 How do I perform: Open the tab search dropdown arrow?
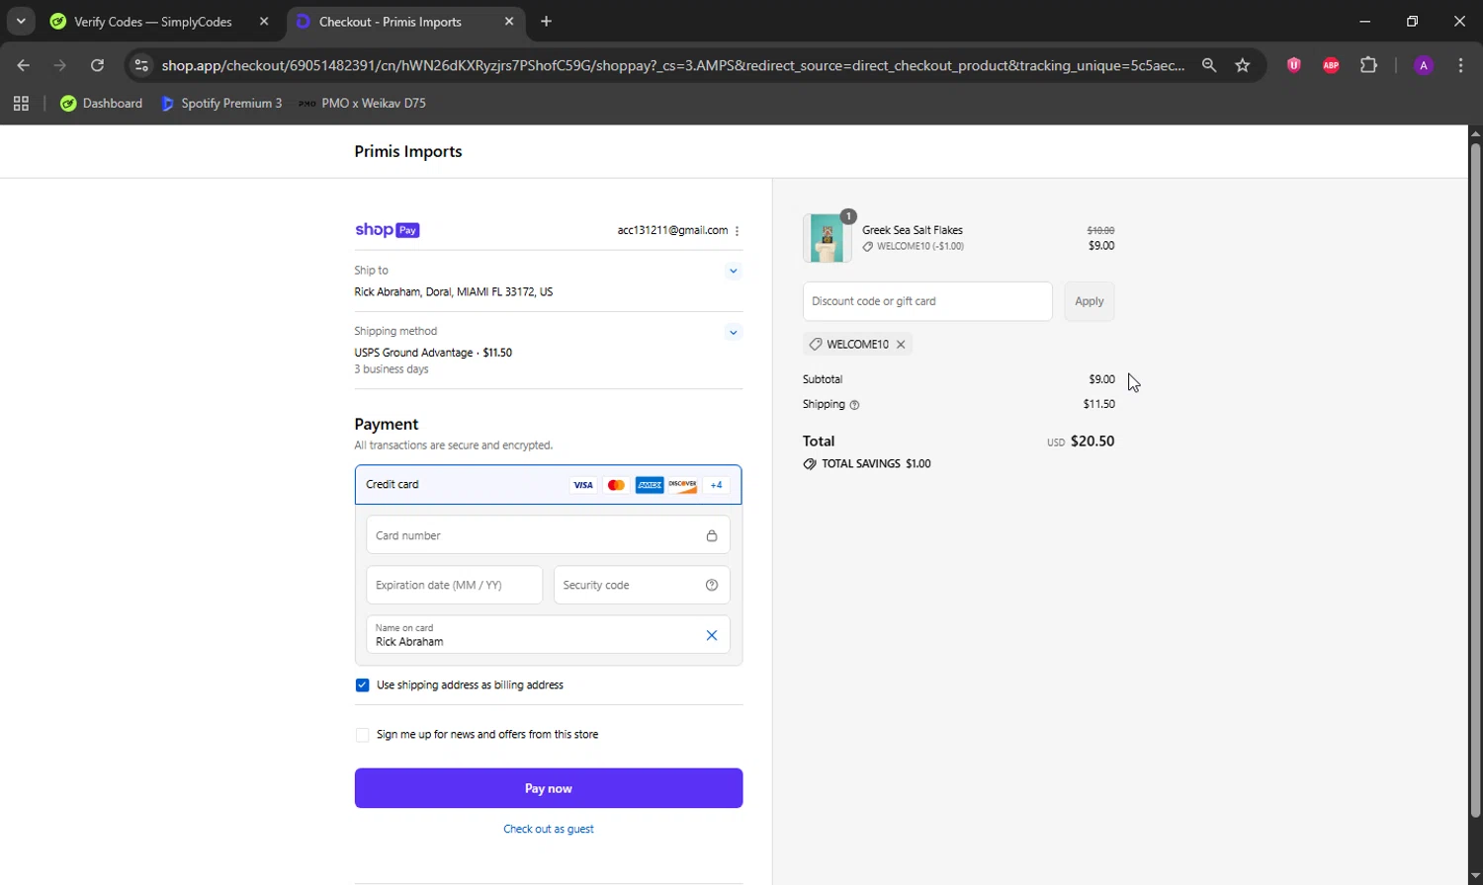21,21
